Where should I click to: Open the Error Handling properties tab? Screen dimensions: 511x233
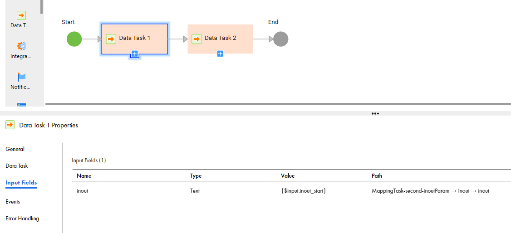click(x=23, y=218)
